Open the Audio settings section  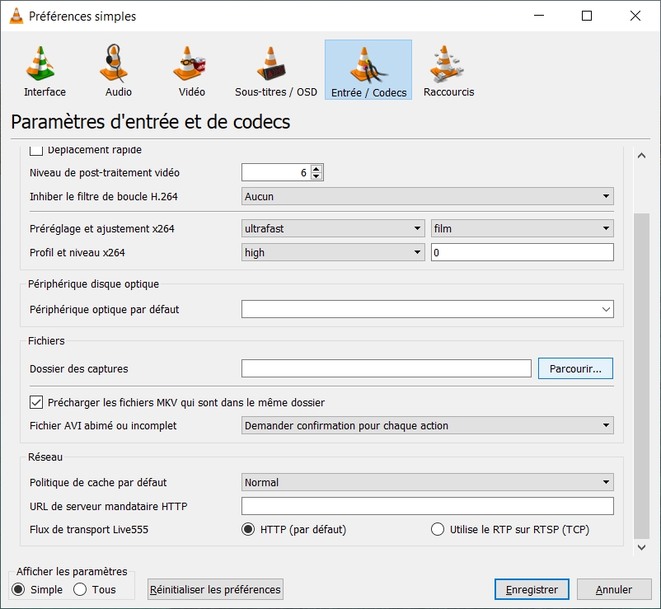coord(117,70)
